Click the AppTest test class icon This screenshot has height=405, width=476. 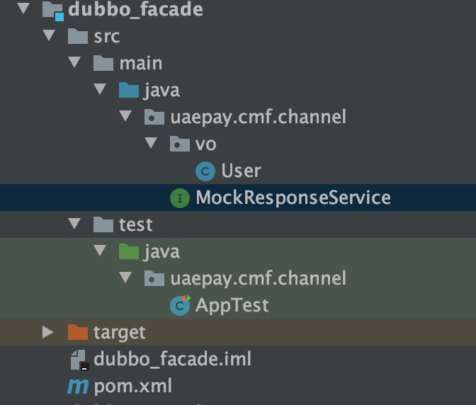coord(180,305)
